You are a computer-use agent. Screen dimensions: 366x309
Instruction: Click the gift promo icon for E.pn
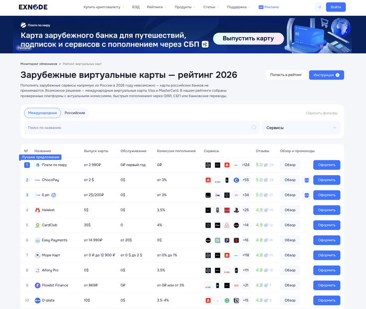coord(306,195)
